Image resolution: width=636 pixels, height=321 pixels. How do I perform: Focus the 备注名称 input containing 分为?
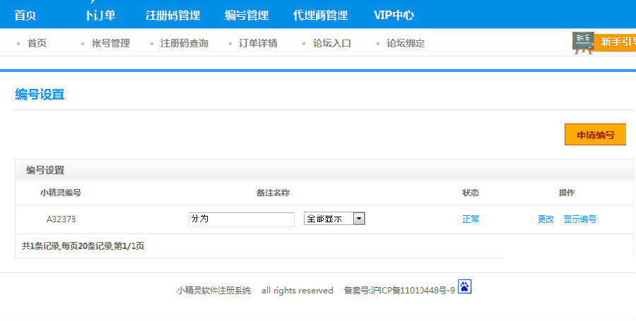pos(242,219)
